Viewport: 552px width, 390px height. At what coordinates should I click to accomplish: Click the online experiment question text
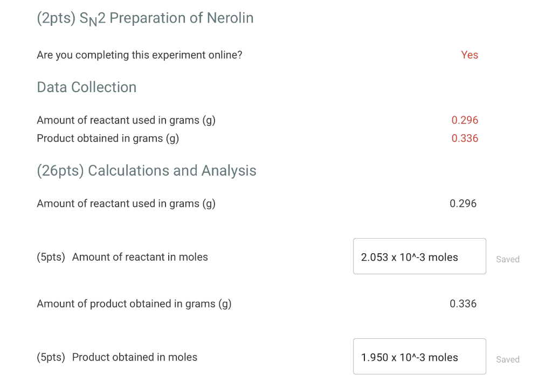139,54
